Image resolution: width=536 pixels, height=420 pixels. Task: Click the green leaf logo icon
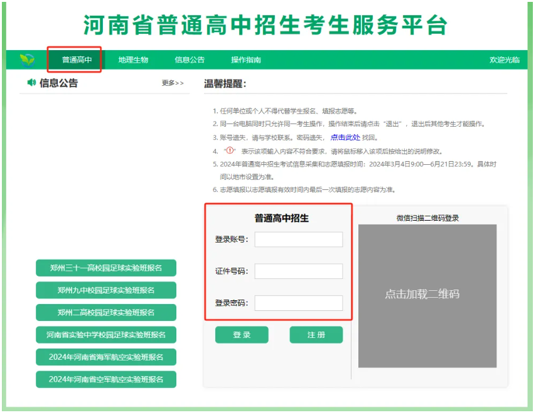[27, 60]
